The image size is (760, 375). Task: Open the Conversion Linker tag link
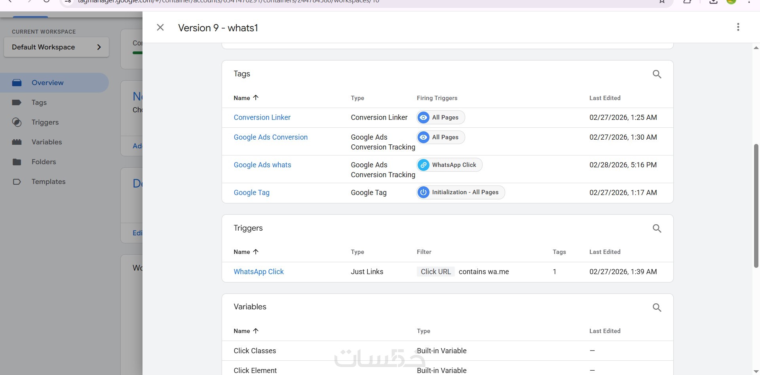(x=262, y=117)
